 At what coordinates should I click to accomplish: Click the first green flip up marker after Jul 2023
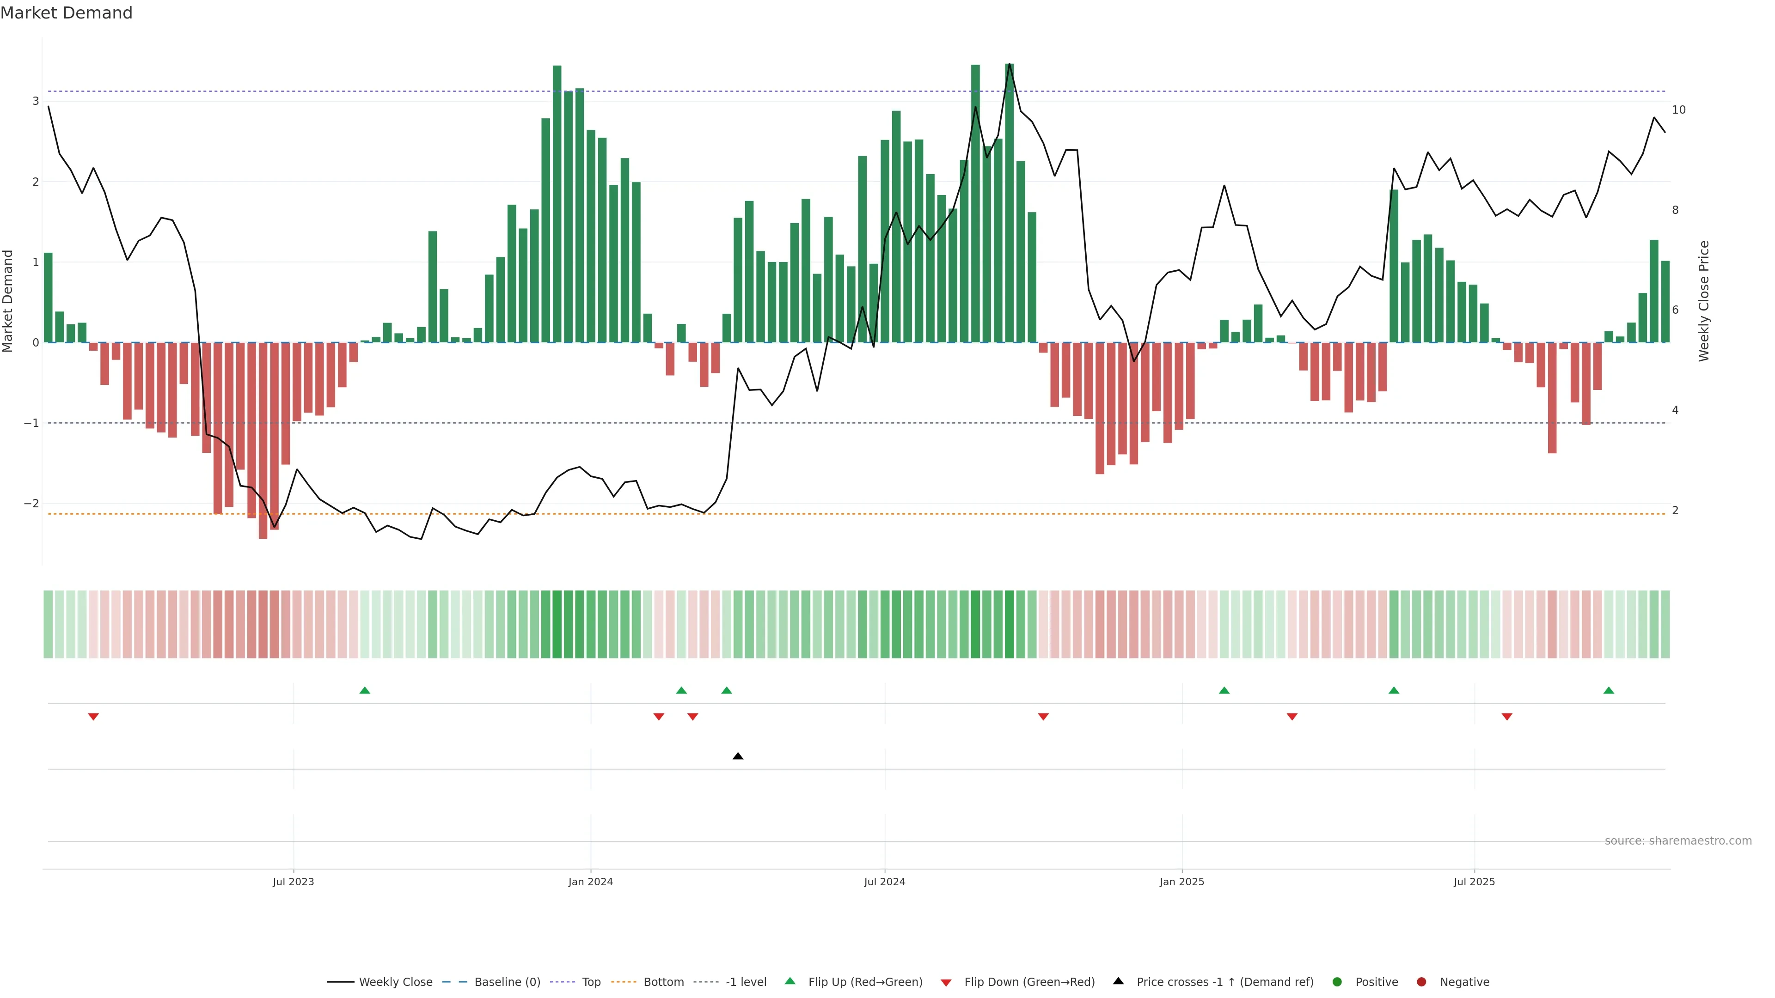pyautogui.click(x=365, y=690)
